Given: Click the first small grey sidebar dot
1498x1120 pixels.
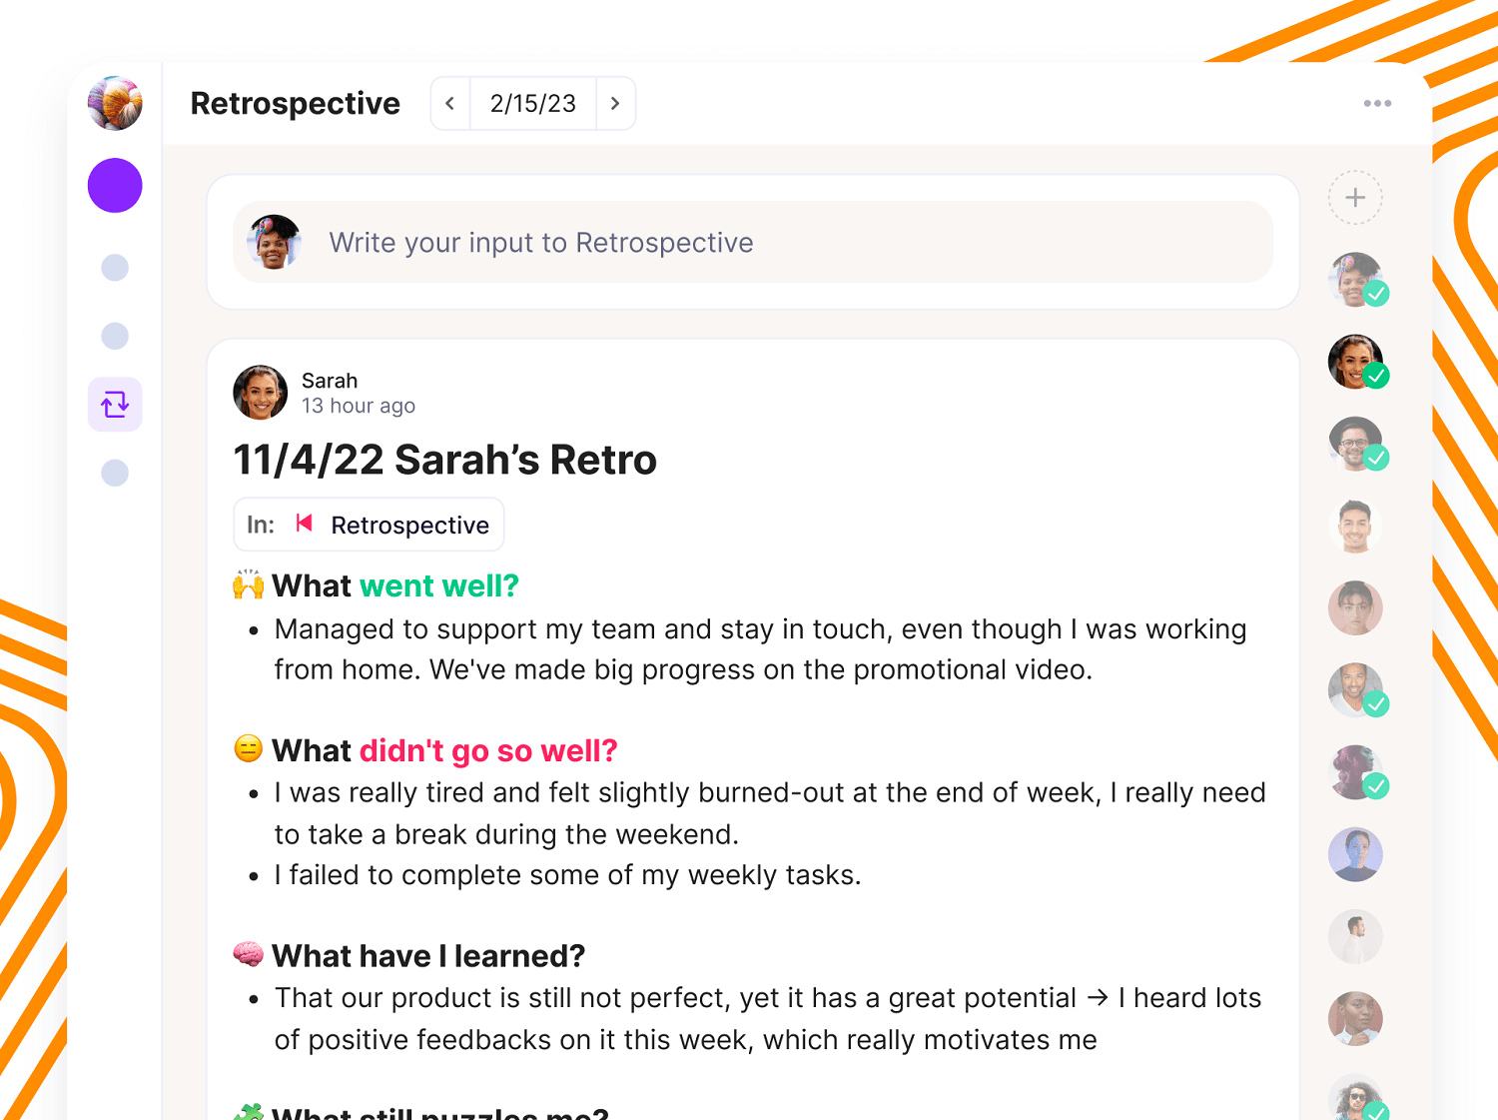Looking at the screenshot, I should tap(115, 268).
